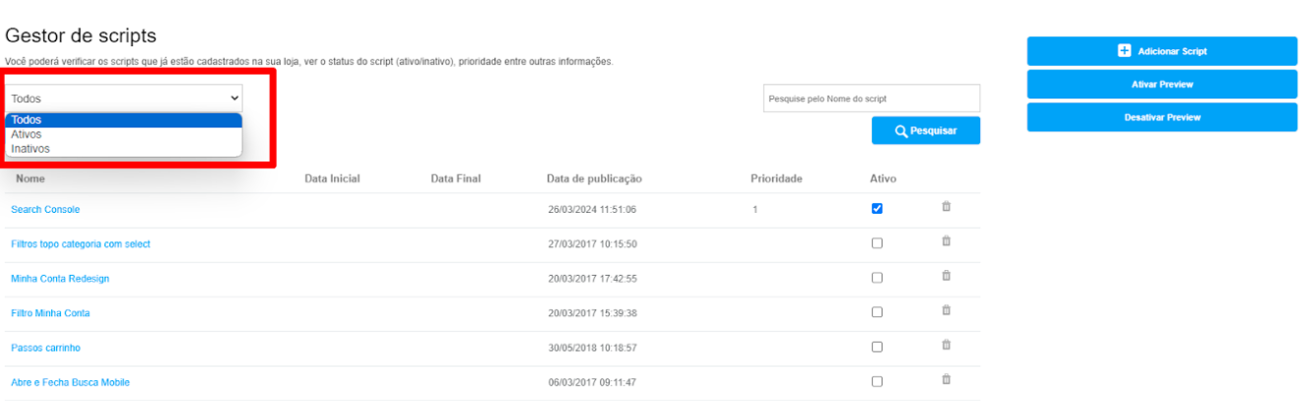1313x401 pixels.
Task: Collapse the Todos status filter dropdown
Action: [x=124, y=99]
